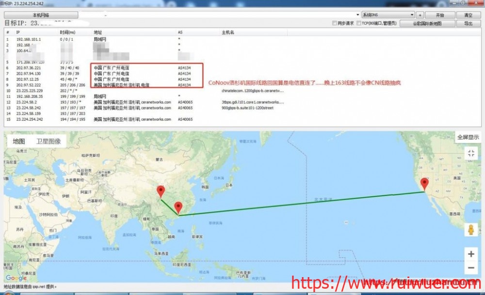This screenshot has height=295, width=485.
Task: Click the Street View pegman icon
Action: click(470, 230)
